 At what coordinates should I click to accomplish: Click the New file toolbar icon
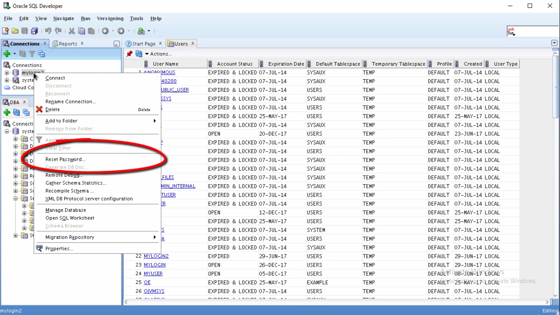click(5, 31)
